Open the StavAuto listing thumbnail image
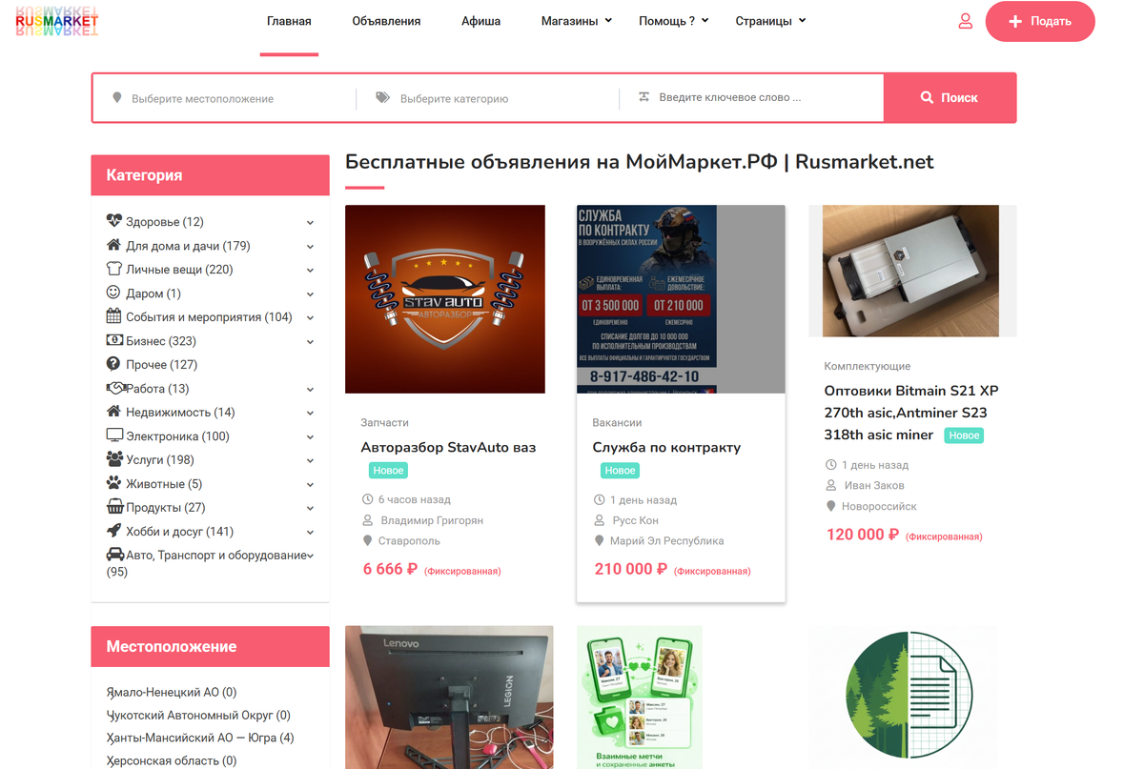 [x=445, y=299]
